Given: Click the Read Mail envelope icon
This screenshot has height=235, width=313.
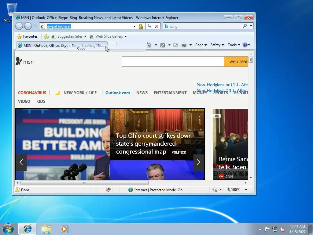Looking at the screenshot, I should pyautogui.click(x=175, y=45).
